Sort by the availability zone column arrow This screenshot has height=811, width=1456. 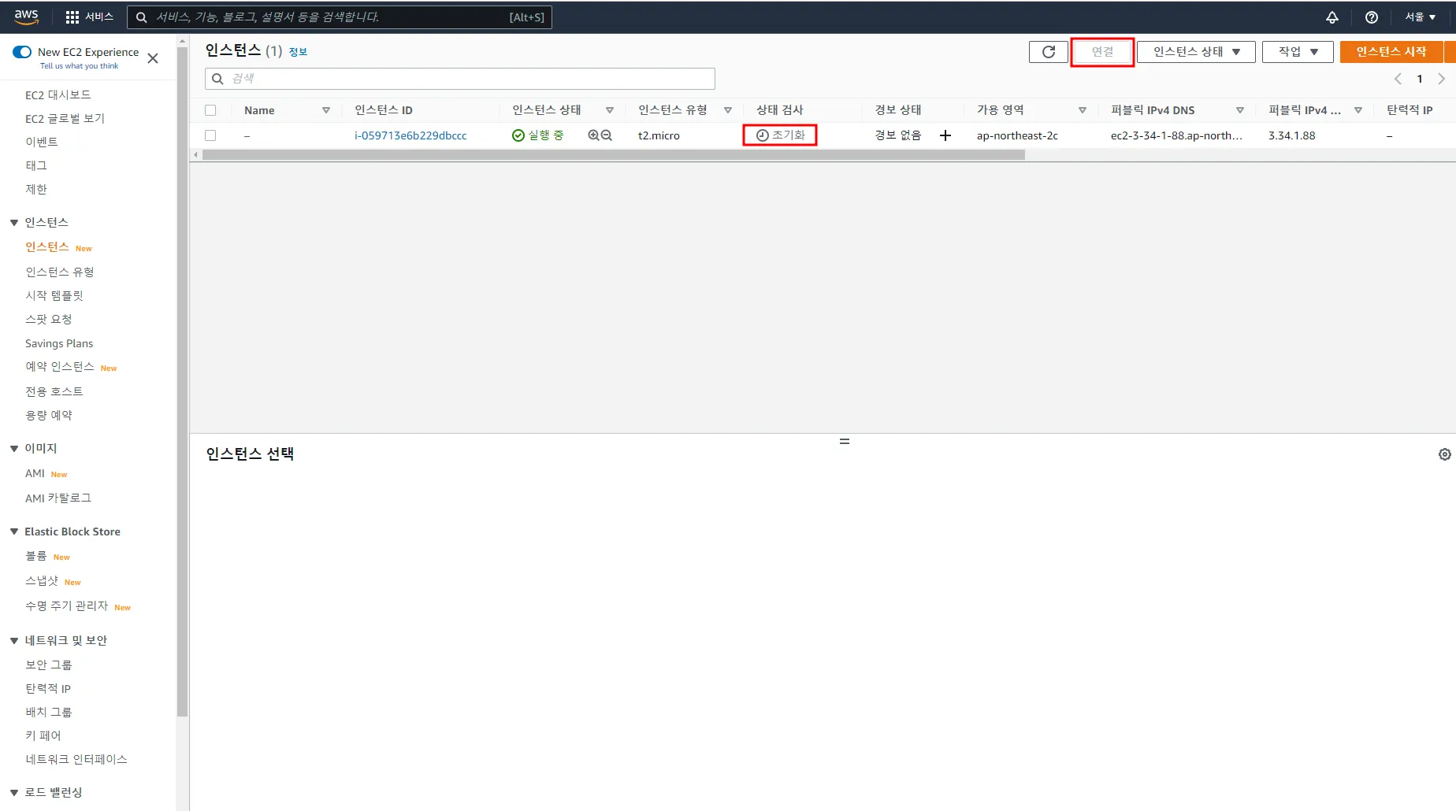[x=1083, y=110]
